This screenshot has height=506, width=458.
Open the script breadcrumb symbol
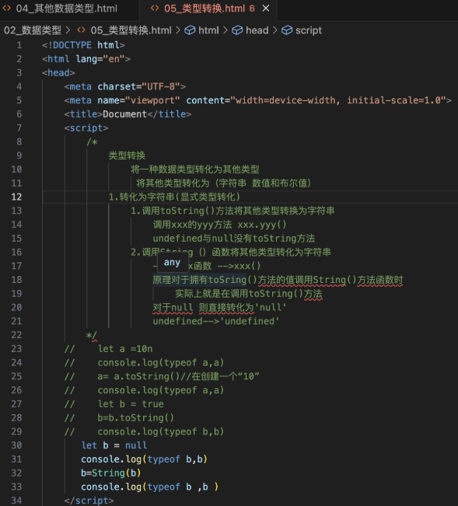pyautogui.click(x=309, y=30)
